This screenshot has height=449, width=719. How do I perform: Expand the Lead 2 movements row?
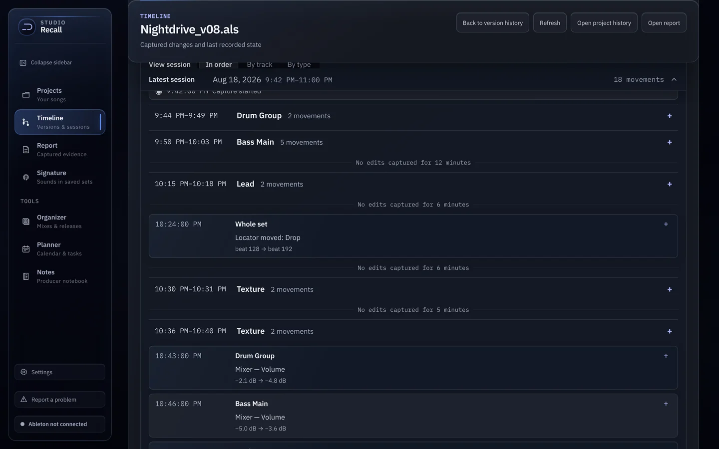click(x=670, y=184)
